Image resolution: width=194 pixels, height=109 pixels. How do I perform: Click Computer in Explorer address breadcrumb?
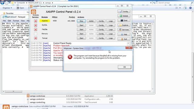tap(21, 3)
